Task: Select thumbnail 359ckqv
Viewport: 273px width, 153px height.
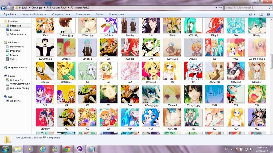Action: [45, 117]
